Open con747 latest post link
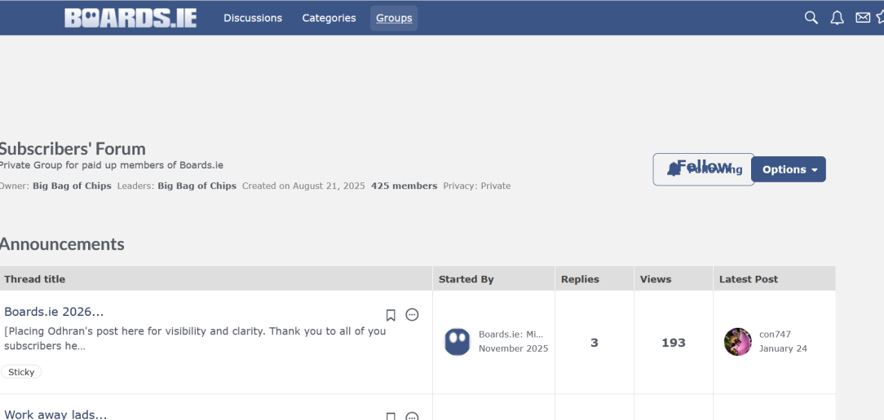Viewport: 884px width, 420px height. pyautogui.click(x=776, y=335)
